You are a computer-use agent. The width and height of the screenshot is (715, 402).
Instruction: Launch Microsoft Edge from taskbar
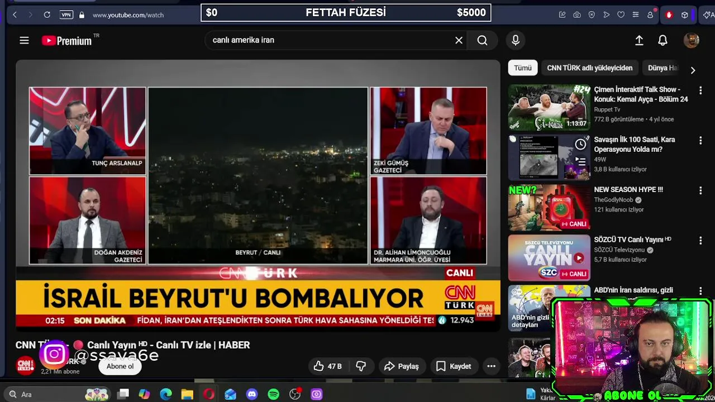[x=166, y=394]
